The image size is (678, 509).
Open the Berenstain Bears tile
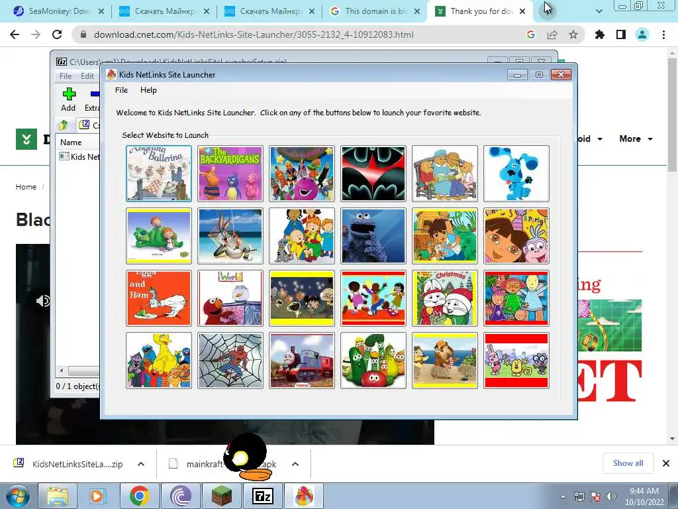pyautogui.click(x=445, y=173)
